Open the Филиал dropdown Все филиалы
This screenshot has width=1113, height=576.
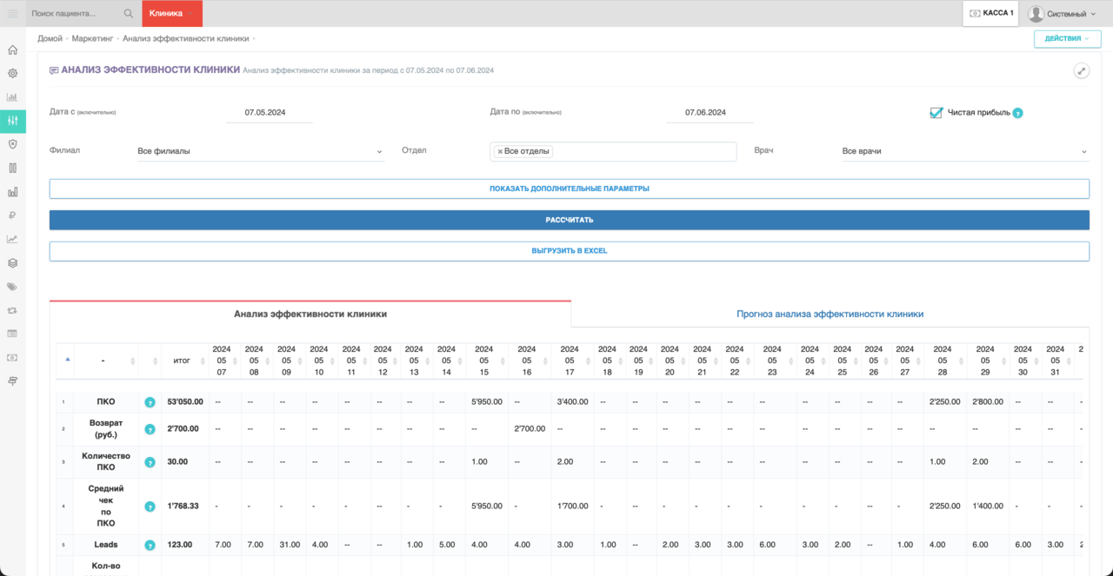coord(261,151)
